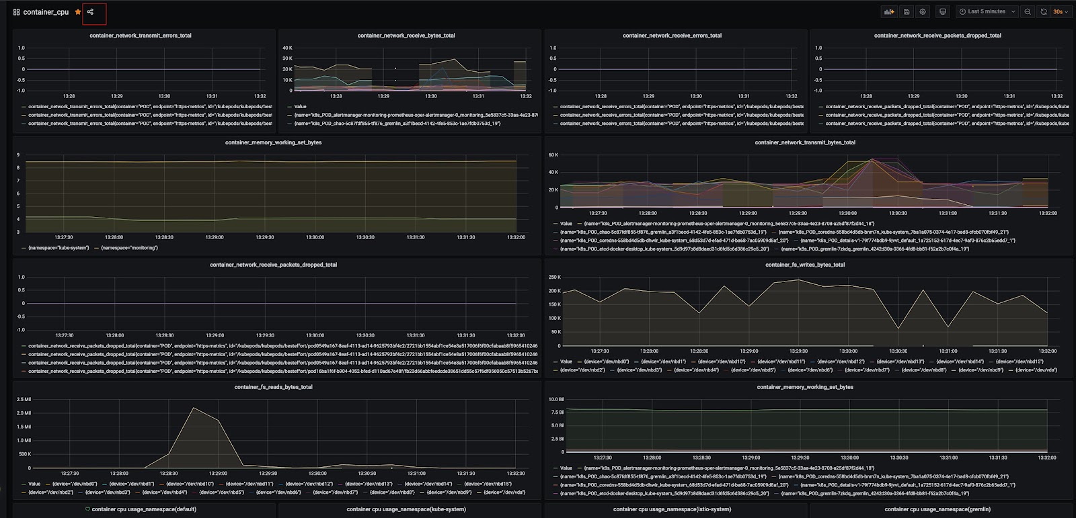Open container_network_transmit_errors_total panel menu
The height and width of the screenshot is (518, 1076).
tap(140, 36)
